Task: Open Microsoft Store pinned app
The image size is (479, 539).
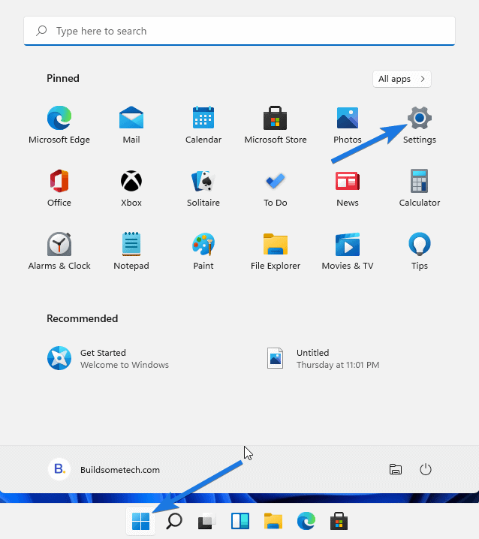Action: pyautogui.click(x=275, y=125)
